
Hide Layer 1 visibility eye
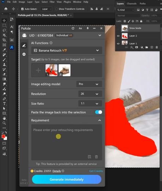coord(118,44)
